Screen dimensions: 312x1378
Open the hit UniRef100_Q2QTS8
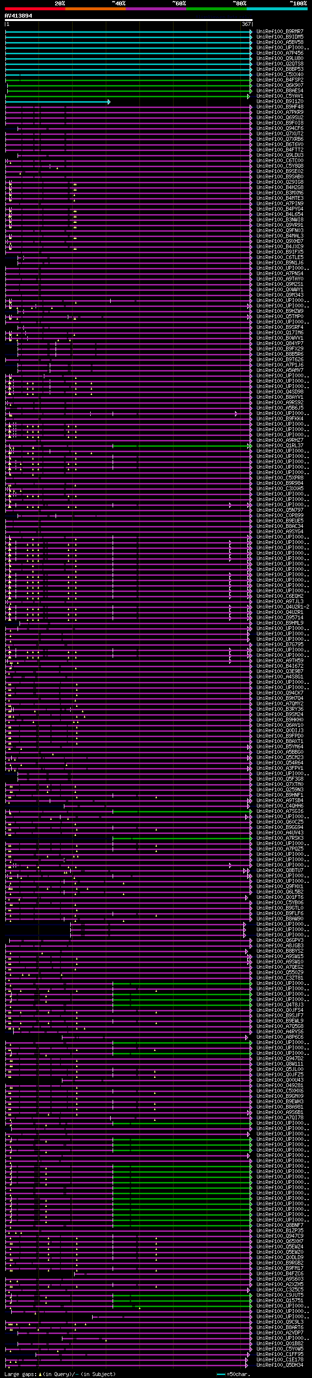click(280, 64)
